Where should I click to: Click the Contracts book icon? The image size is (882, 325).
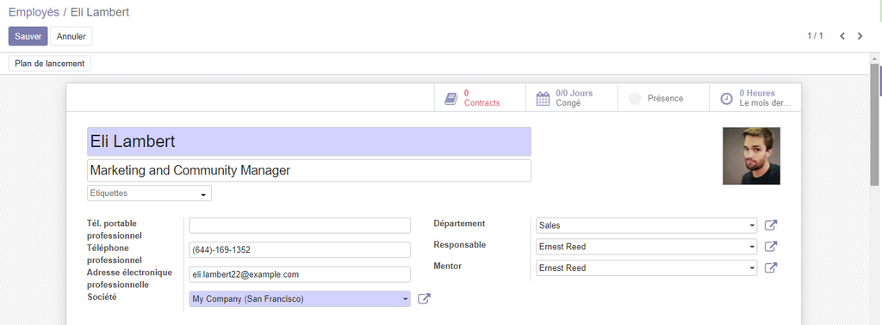[x=450, y=99]
